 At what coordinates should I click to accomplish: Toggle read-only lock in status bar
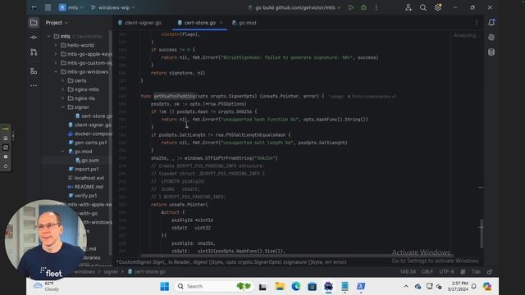tap(490, 271)
